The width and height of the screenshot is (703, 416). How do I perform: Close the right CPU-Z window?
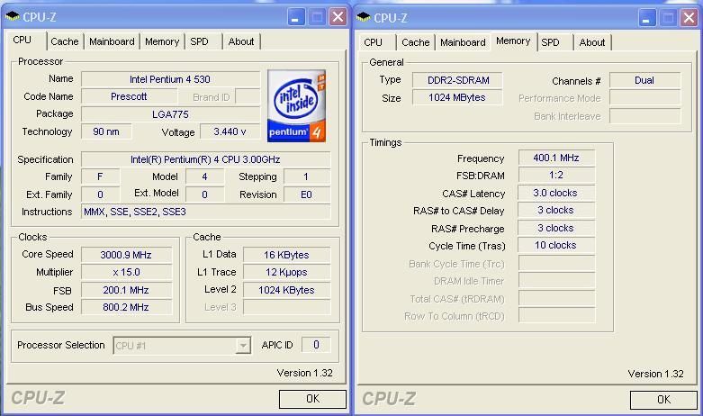(x=689, y=18)
